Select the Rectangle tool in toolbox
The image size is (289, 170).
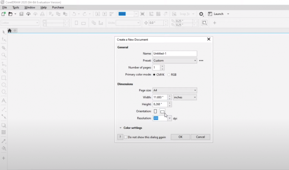pos(4,78)
